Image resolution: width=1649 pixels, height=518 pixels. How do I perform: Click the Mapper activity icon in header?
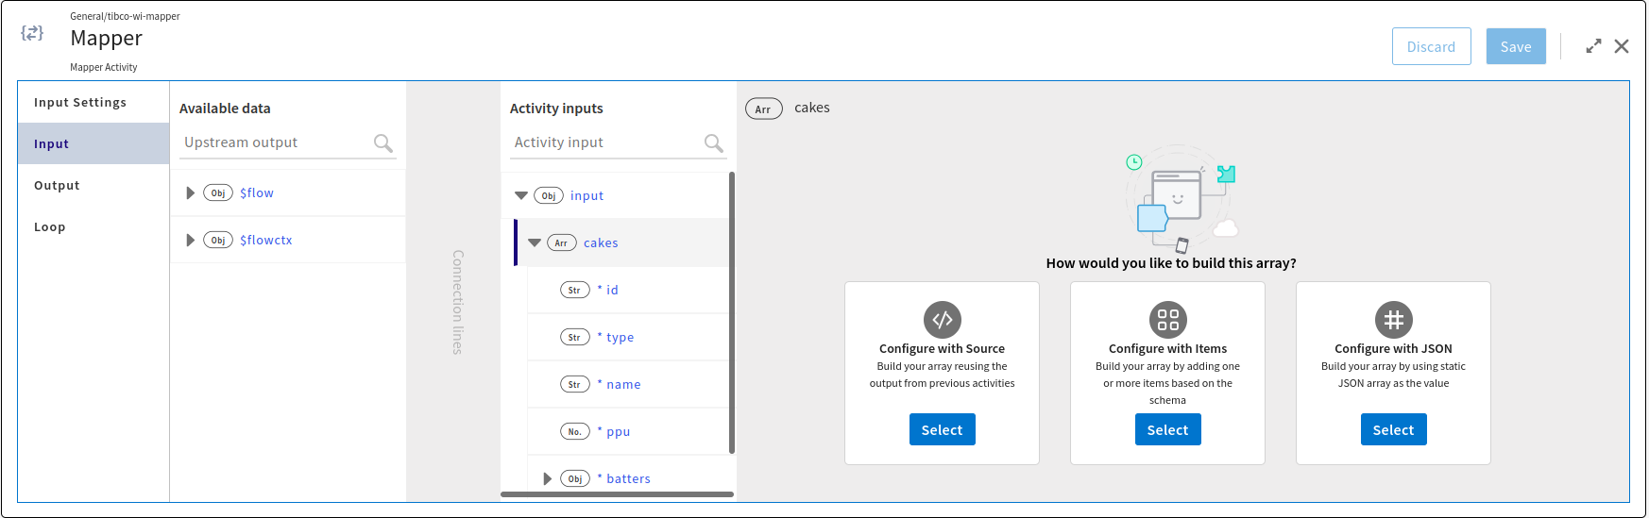pos(32,33)
